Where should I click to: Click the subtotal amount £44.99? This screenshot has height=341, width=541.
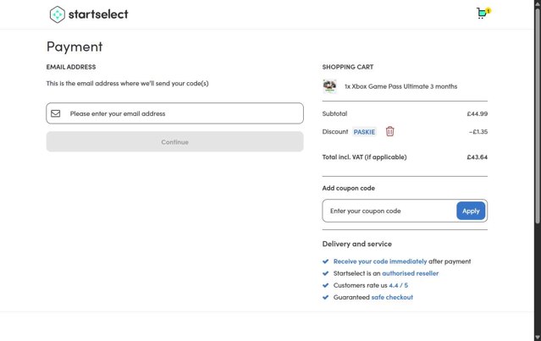pyautogui.click(x=478, y=113)
